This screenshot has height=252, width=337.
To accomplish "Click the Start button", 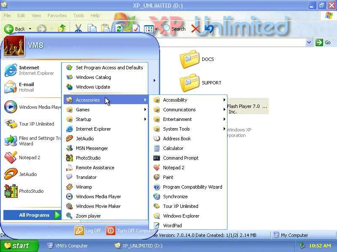I will 19,246.
